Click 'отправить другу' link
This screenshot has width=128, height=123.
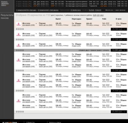pos(84,50)
